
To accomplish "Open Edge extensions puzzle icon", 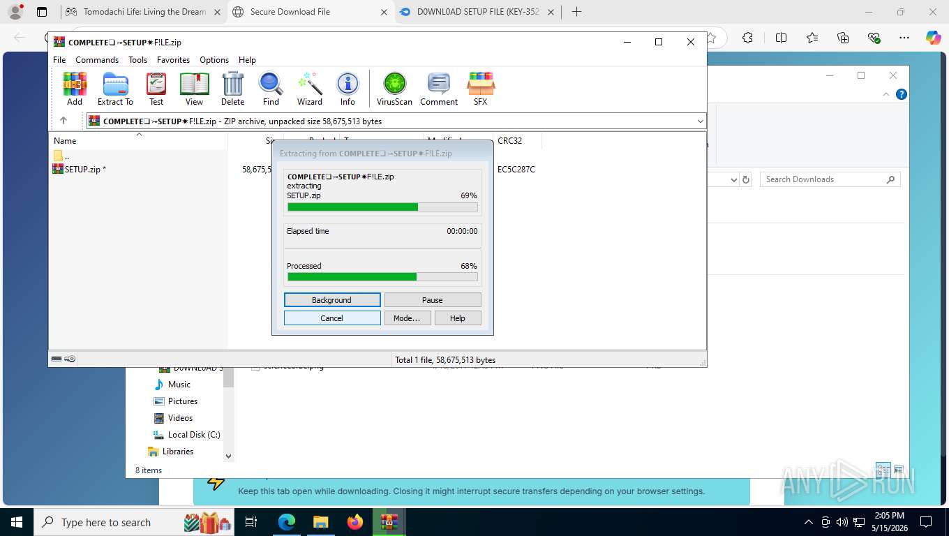I will pyautogui.click(x=748, y=38).
